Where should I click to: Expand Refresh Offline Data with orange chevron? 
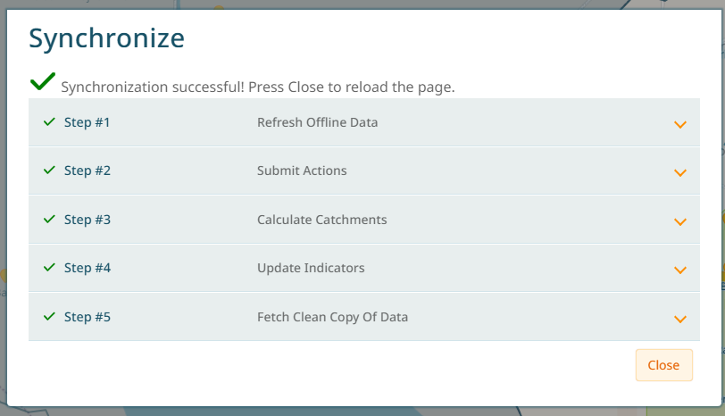point(679,125)
